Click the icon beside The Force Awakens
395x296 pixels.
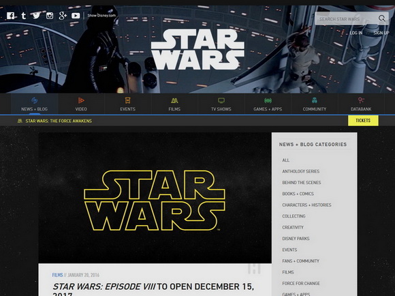[x=20, y=121]
